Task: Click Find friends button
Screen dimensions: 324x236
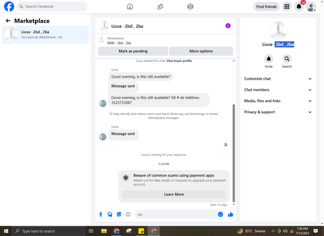Action: coord(266,6)
